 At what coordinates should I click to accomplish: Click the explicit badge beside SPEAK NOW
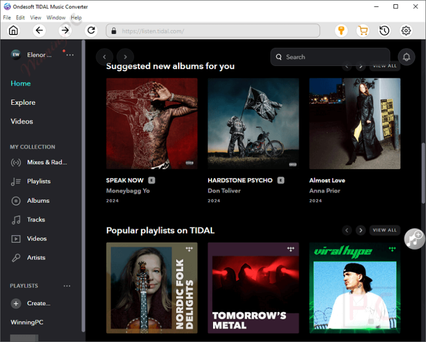pyautogui.click(x=151, y=180)
